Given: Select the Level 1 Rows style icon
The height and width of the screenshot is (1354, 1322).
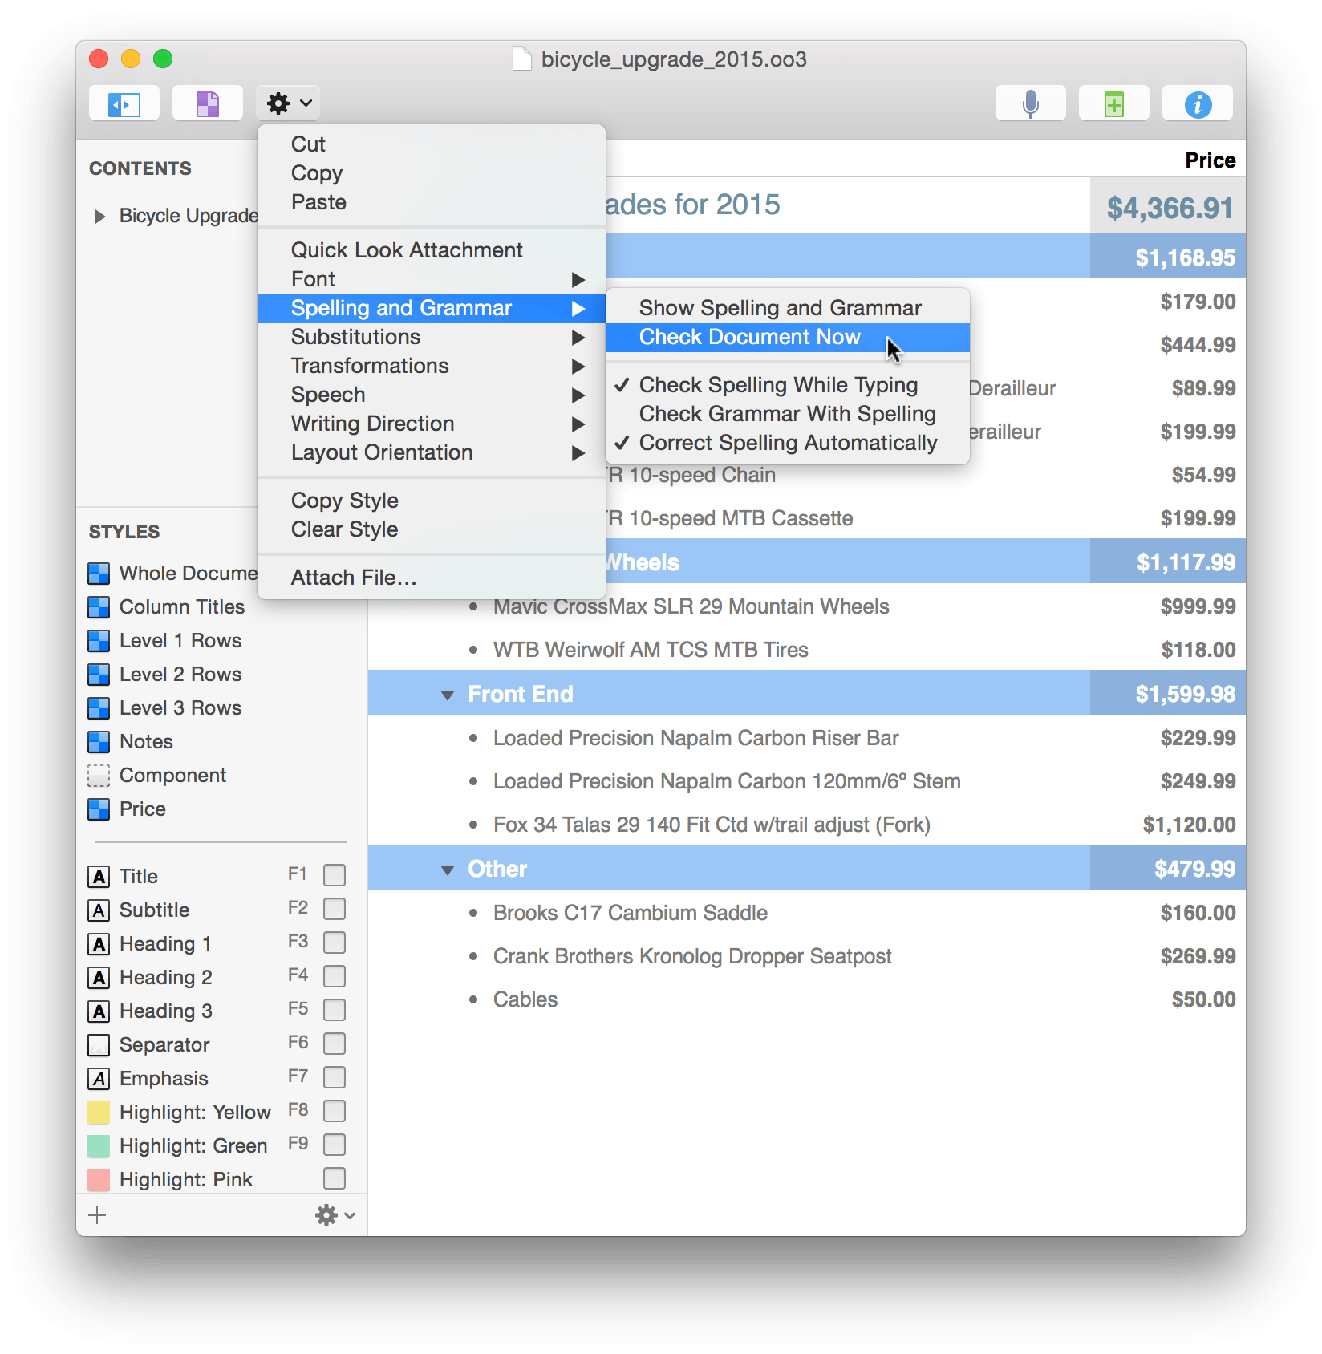Looking at the screenshot, I should (99, 641).
